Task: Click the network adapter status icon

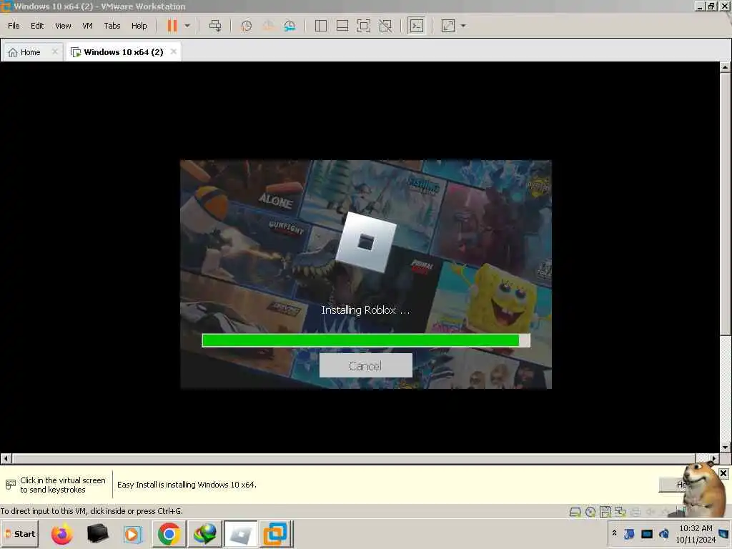Action: pos(620,512)
